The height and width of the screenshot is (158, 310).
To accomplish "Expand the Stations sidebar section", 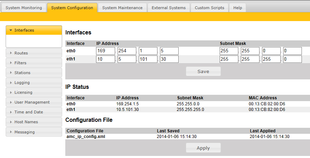I will [34, 73].
